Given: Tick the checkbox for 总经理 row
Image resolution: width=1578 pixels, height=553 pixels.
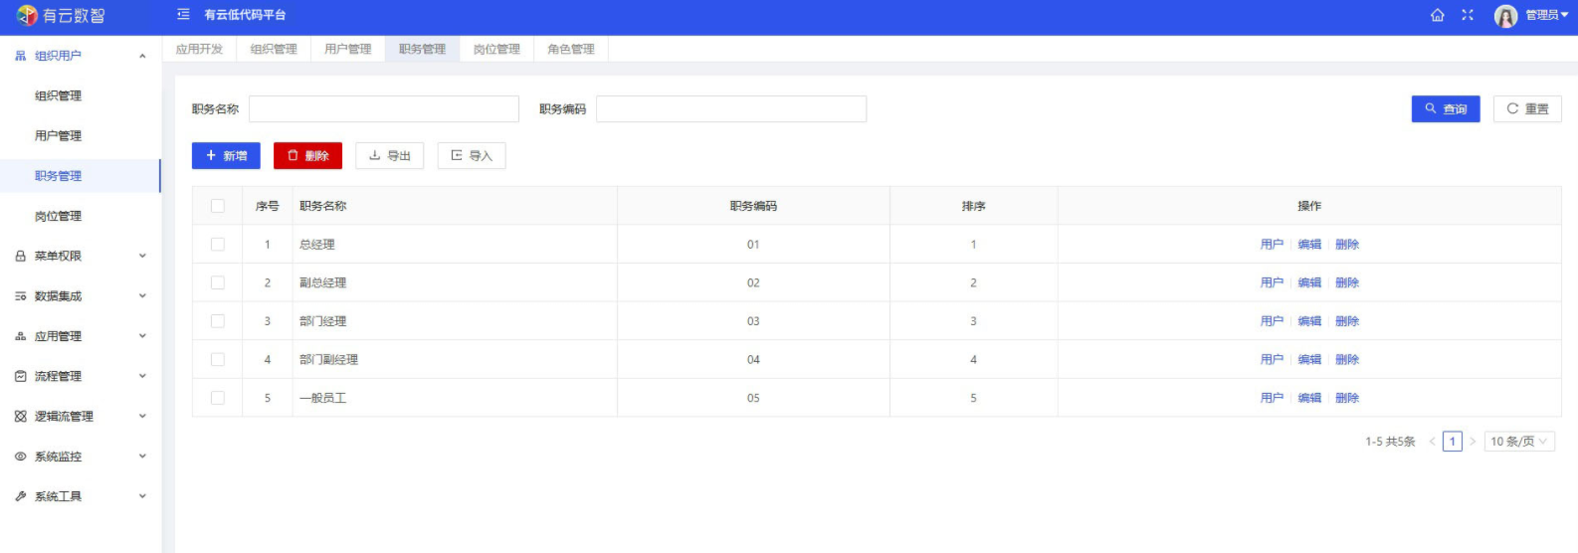Looking at the screenshot, I should 218,245.
